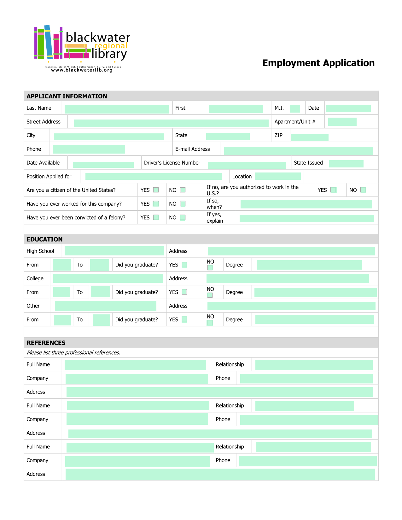Viewport: 402px width, 520px height.
Task: Click second reference Phone field
Action: (x=309, y=420)
